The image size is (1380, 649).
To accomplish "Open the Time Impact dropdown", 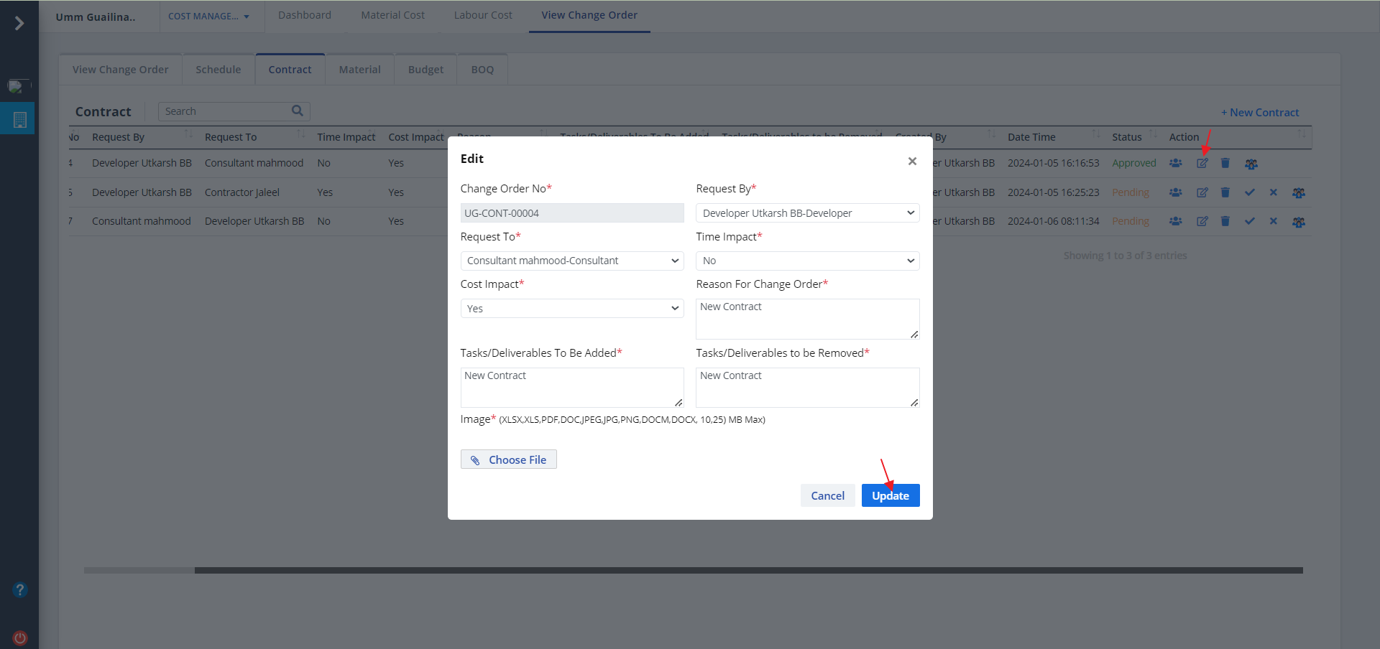I will click(x=807, y=261).
